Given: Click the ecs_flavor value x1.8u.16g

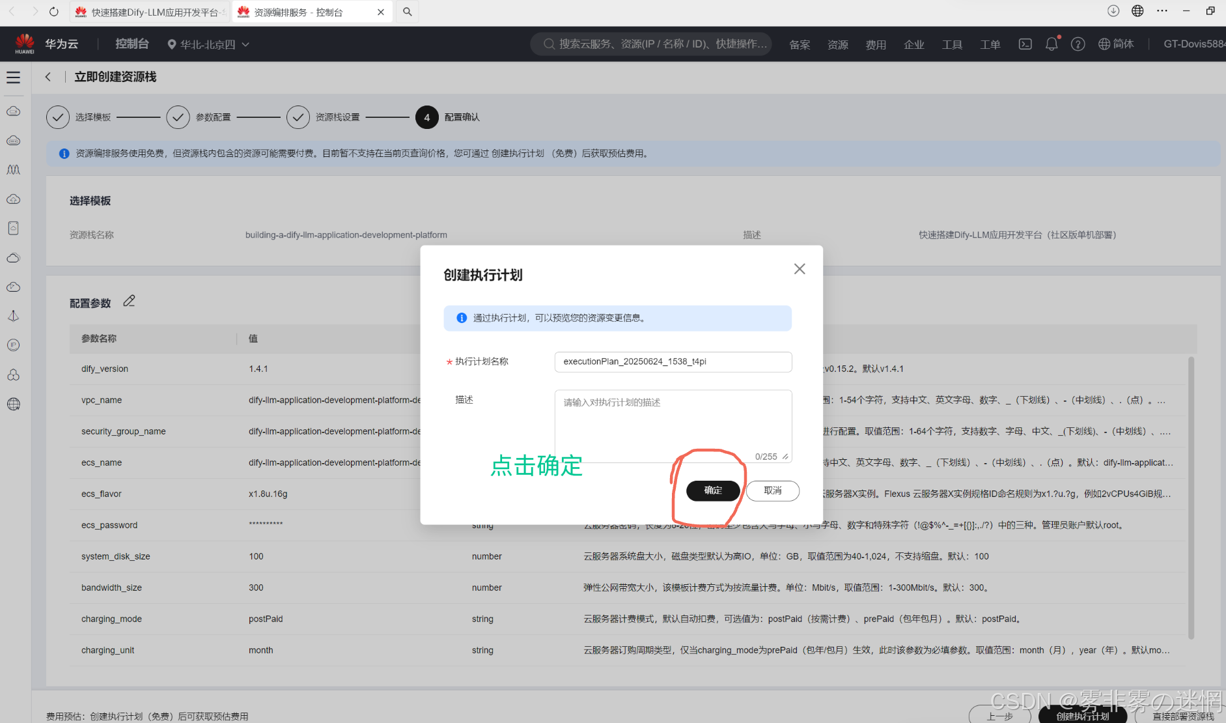Looking at the screenshot, I should click(268, 494).
